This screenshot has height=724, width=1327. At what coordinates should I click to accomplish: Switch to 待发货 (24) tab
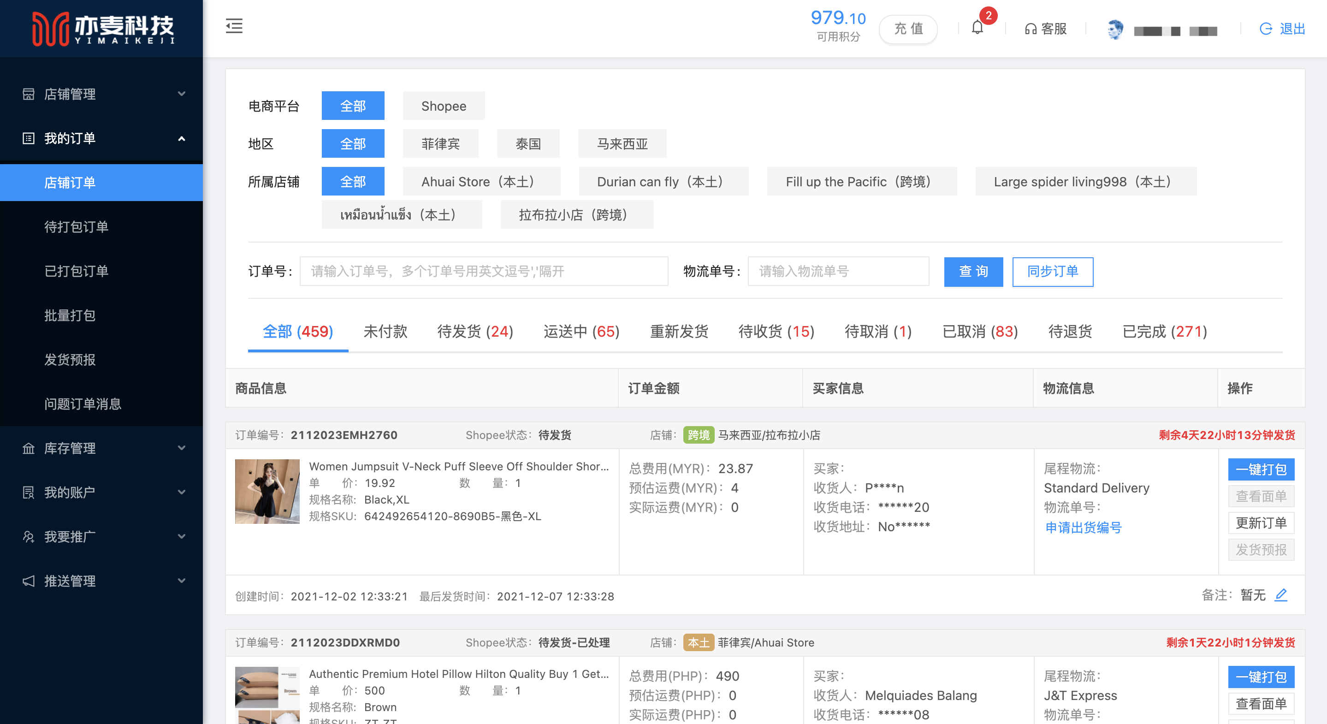tap(475, 332)
